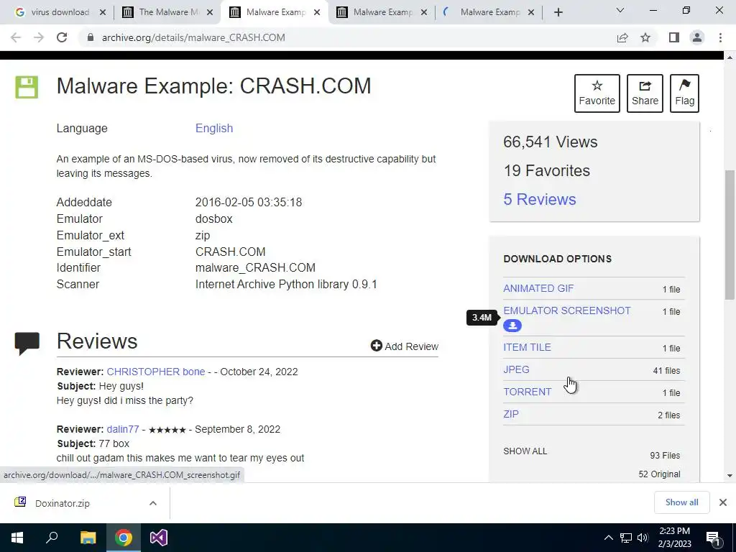The height and width of the screenshot is (552, 736).
Task: Click the '52 Original' text
Action: (659, 474)
